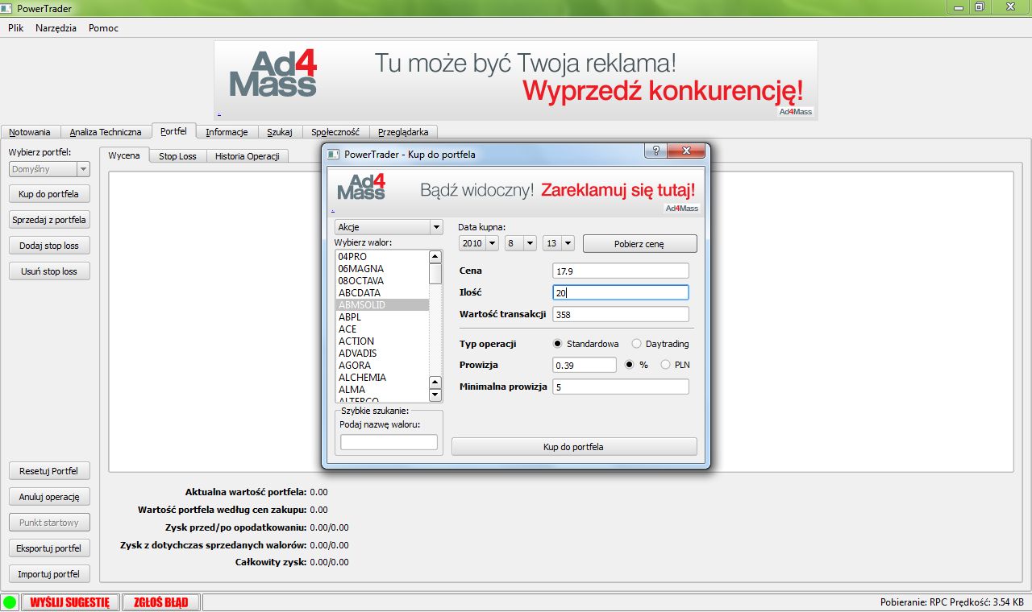Image resolution: width=1032 pixels, height=612 pixels.
Task: Select ADVADIS in the securities list
Action: click(x=382, y=354)
